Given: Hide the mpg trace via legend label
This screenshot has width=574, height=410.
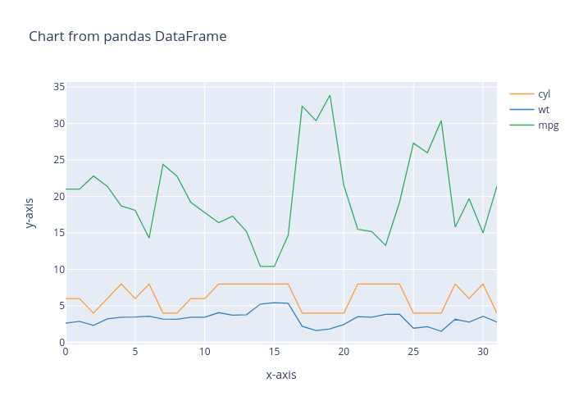Looking at the screenshot, I should point(548,125).
